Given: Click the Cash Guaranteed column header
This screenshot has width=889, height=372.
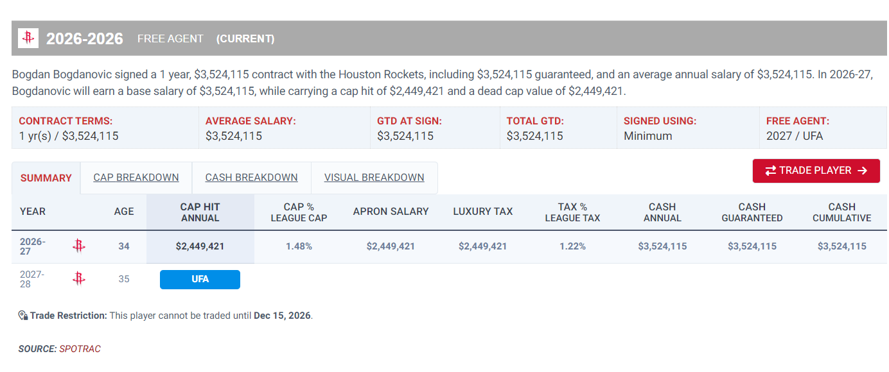Looking at the screenshot, I should tap(752, 212).
